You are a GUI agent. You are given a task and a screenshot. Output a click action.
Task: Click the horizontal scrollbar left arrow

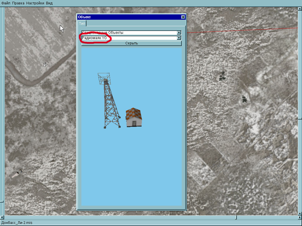tap(2, 217)
